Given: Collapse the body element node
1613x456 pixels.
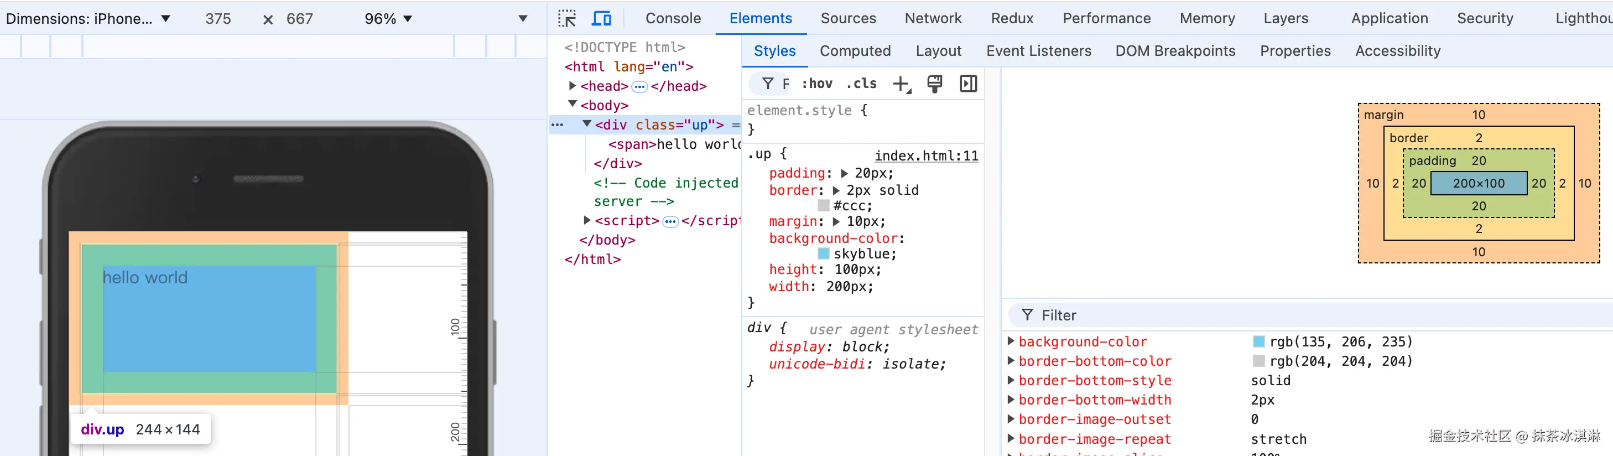Looking at the screenshot, I should click(x=573, y=104).
